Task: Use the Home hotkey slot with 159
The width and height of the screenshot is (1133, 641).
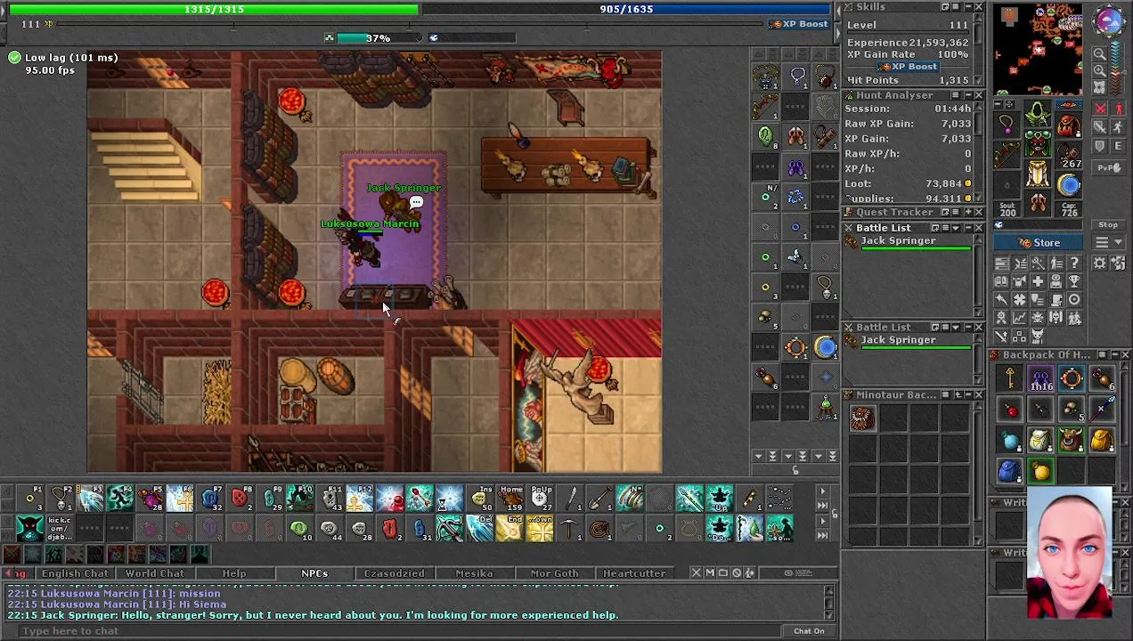Action: (509, 499)
